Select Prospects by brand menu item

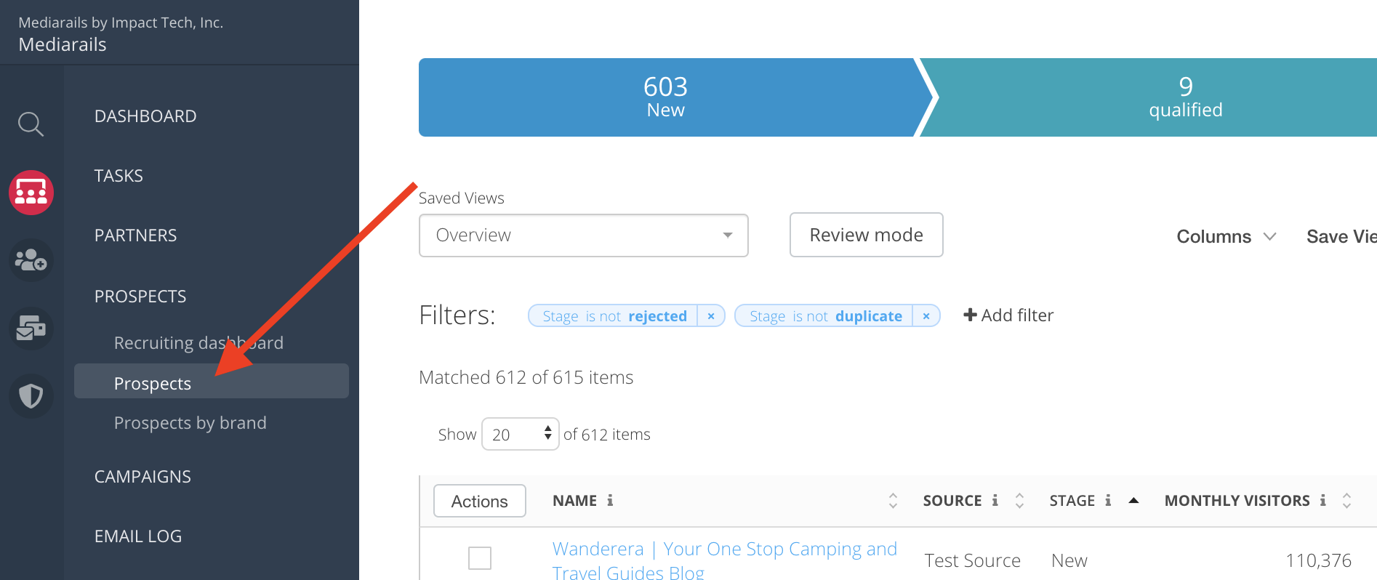[190, 423]
